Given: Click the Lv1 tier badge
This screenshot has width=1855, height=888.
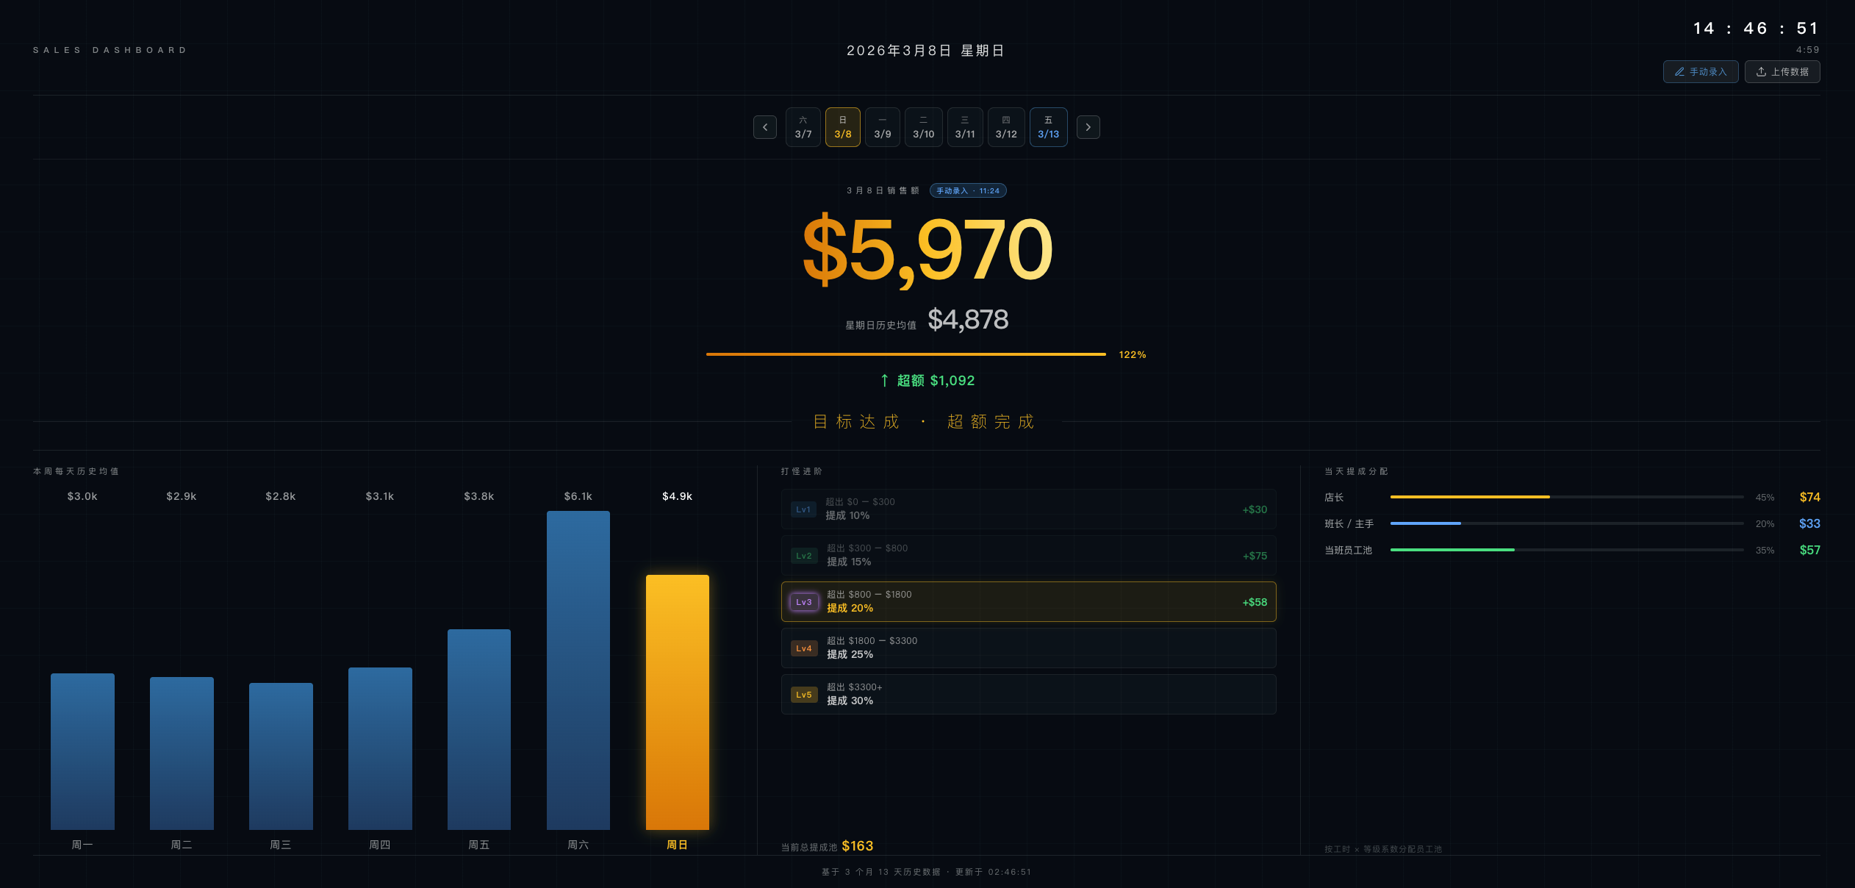Looking at the screenshot, I should click(x=803, y=509).
